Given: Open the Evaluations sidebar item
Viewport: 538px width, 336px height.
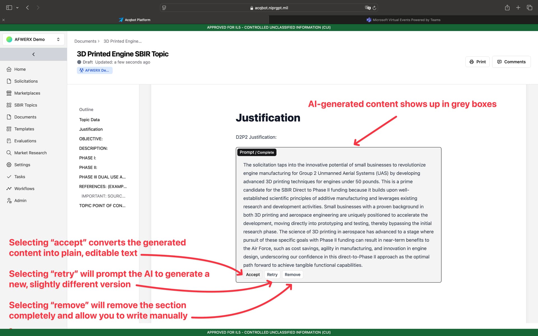Looking at the screenshot, I should (25, 141).
